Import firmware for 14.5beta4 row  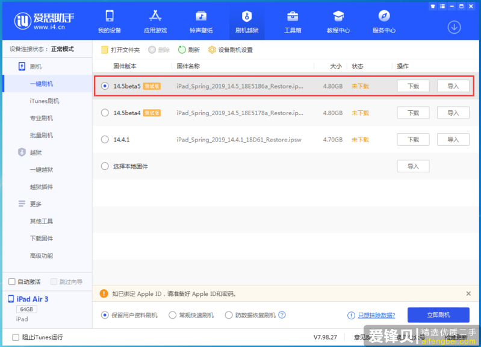click(x=453, y=113)
